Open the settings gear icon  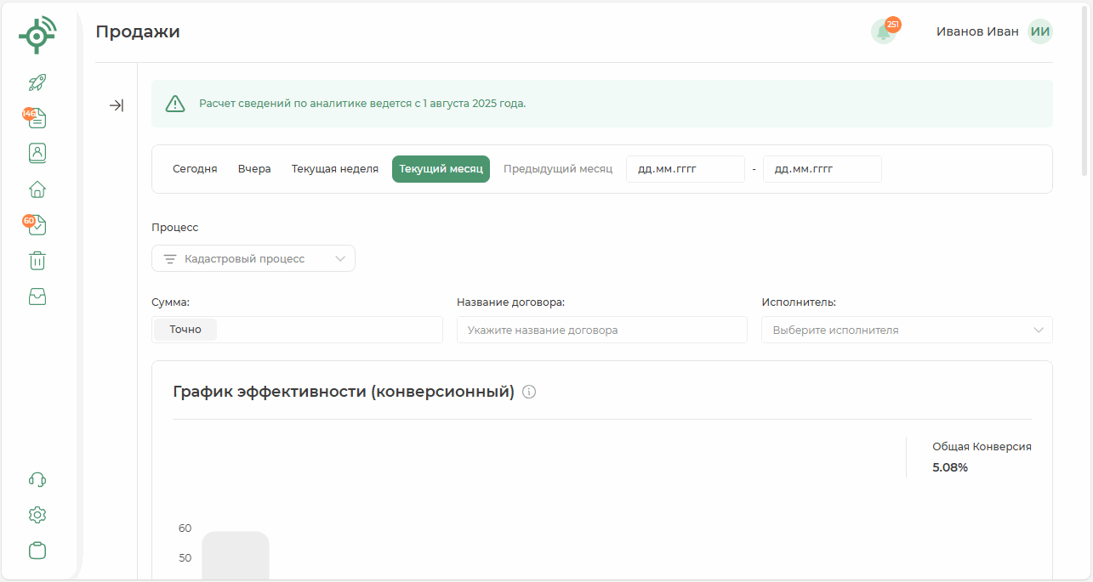coord(37,515)
